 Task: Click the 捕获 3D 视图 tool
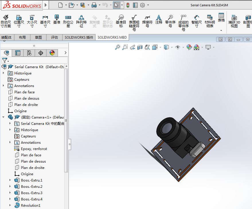234,21
